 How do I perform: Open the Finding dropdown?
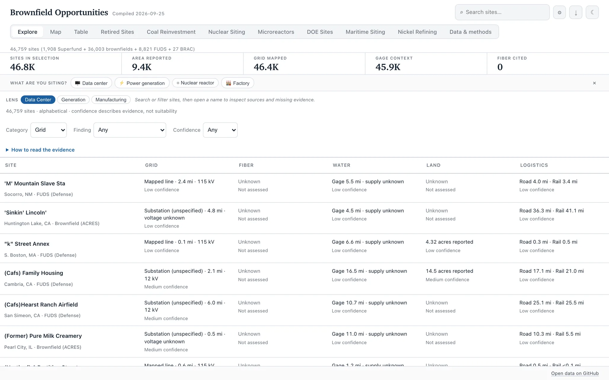pyautogui.click(x=130, y=130)
